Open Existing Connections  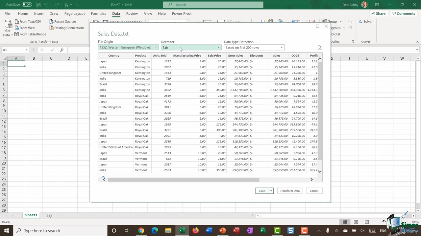[67, 28]
